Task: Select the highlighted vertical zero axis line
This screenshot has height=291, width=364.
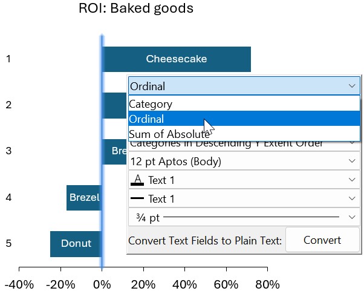Action: point(102,151)
